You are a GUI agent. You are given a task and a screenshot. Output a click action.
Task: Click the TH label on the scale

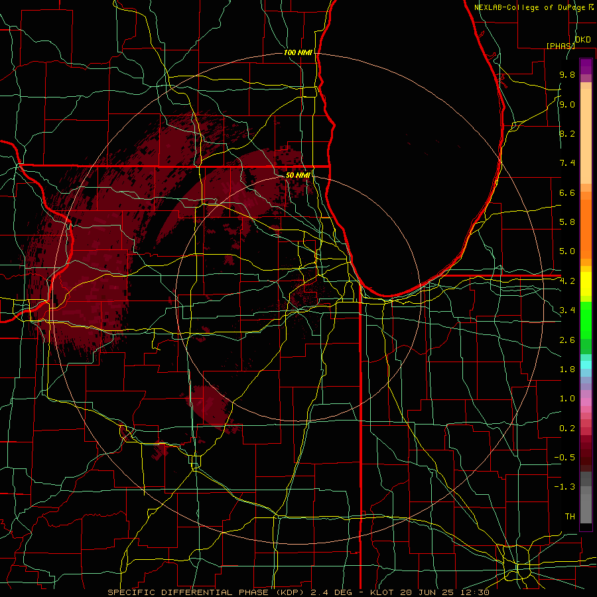click(x=570, y=517)
